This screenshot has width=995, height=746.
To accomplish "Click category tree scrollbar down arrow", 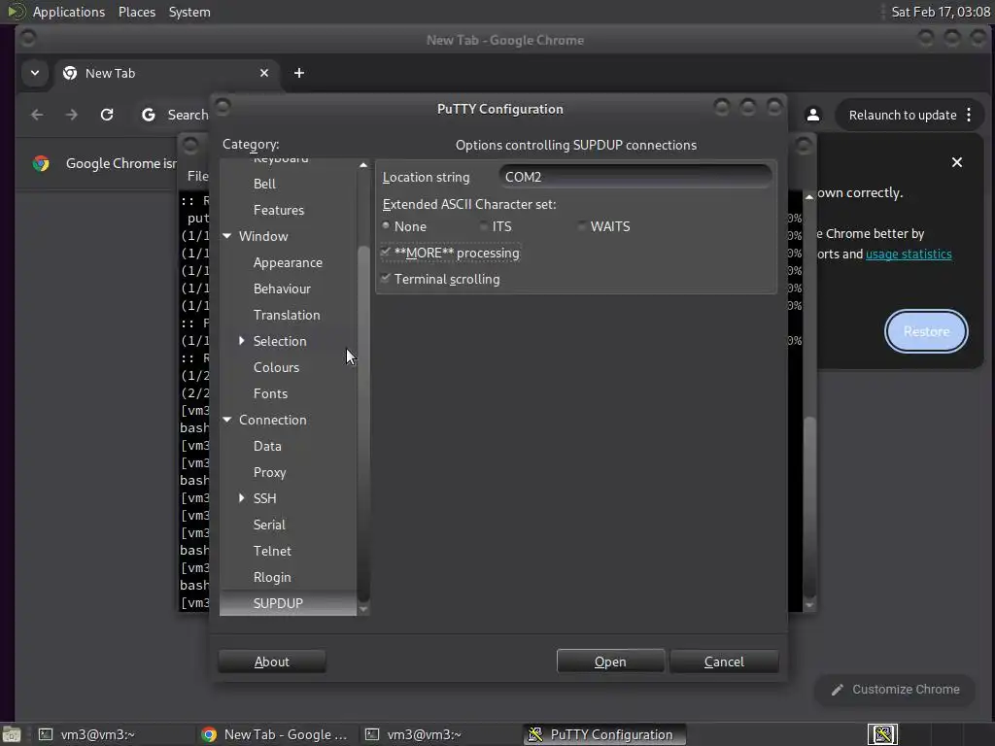I will (x=363, y=609).
